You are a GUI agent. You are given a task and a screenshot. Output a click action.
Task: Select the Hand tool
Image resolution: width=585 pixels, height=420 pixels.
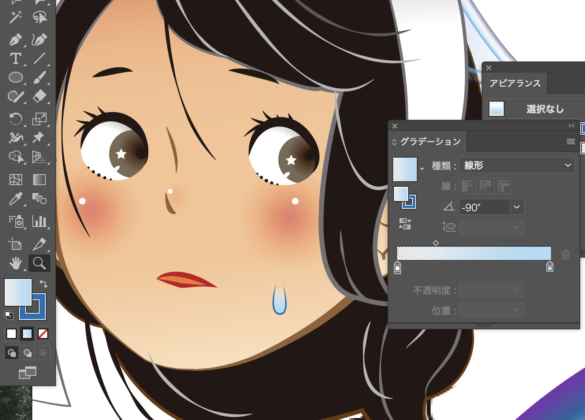16,263
